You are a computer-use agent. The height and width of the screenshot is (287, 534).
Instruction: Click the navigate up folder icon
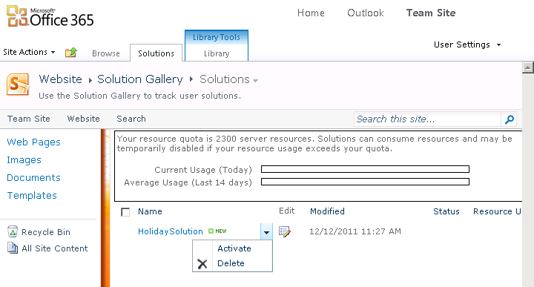[x=71, y=53]
